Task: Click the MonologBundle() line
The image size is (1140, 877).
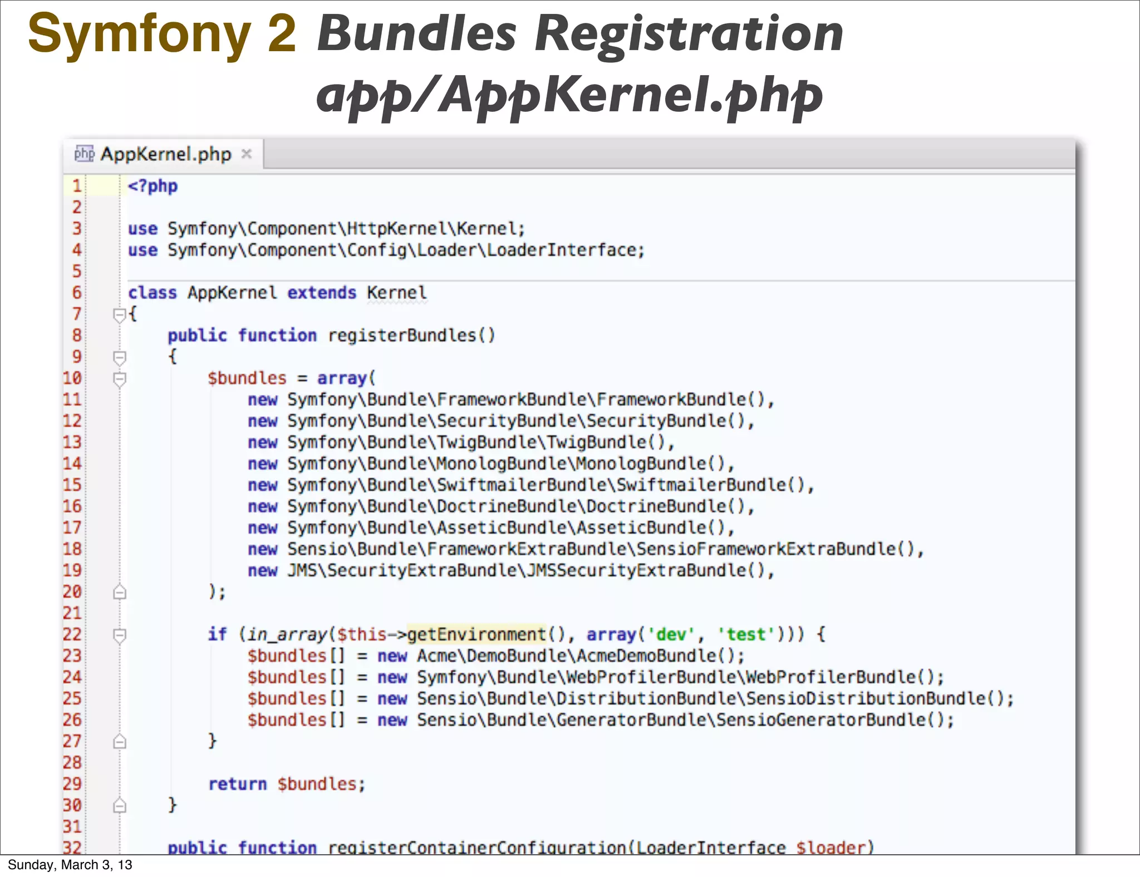Action: (491, 464)
